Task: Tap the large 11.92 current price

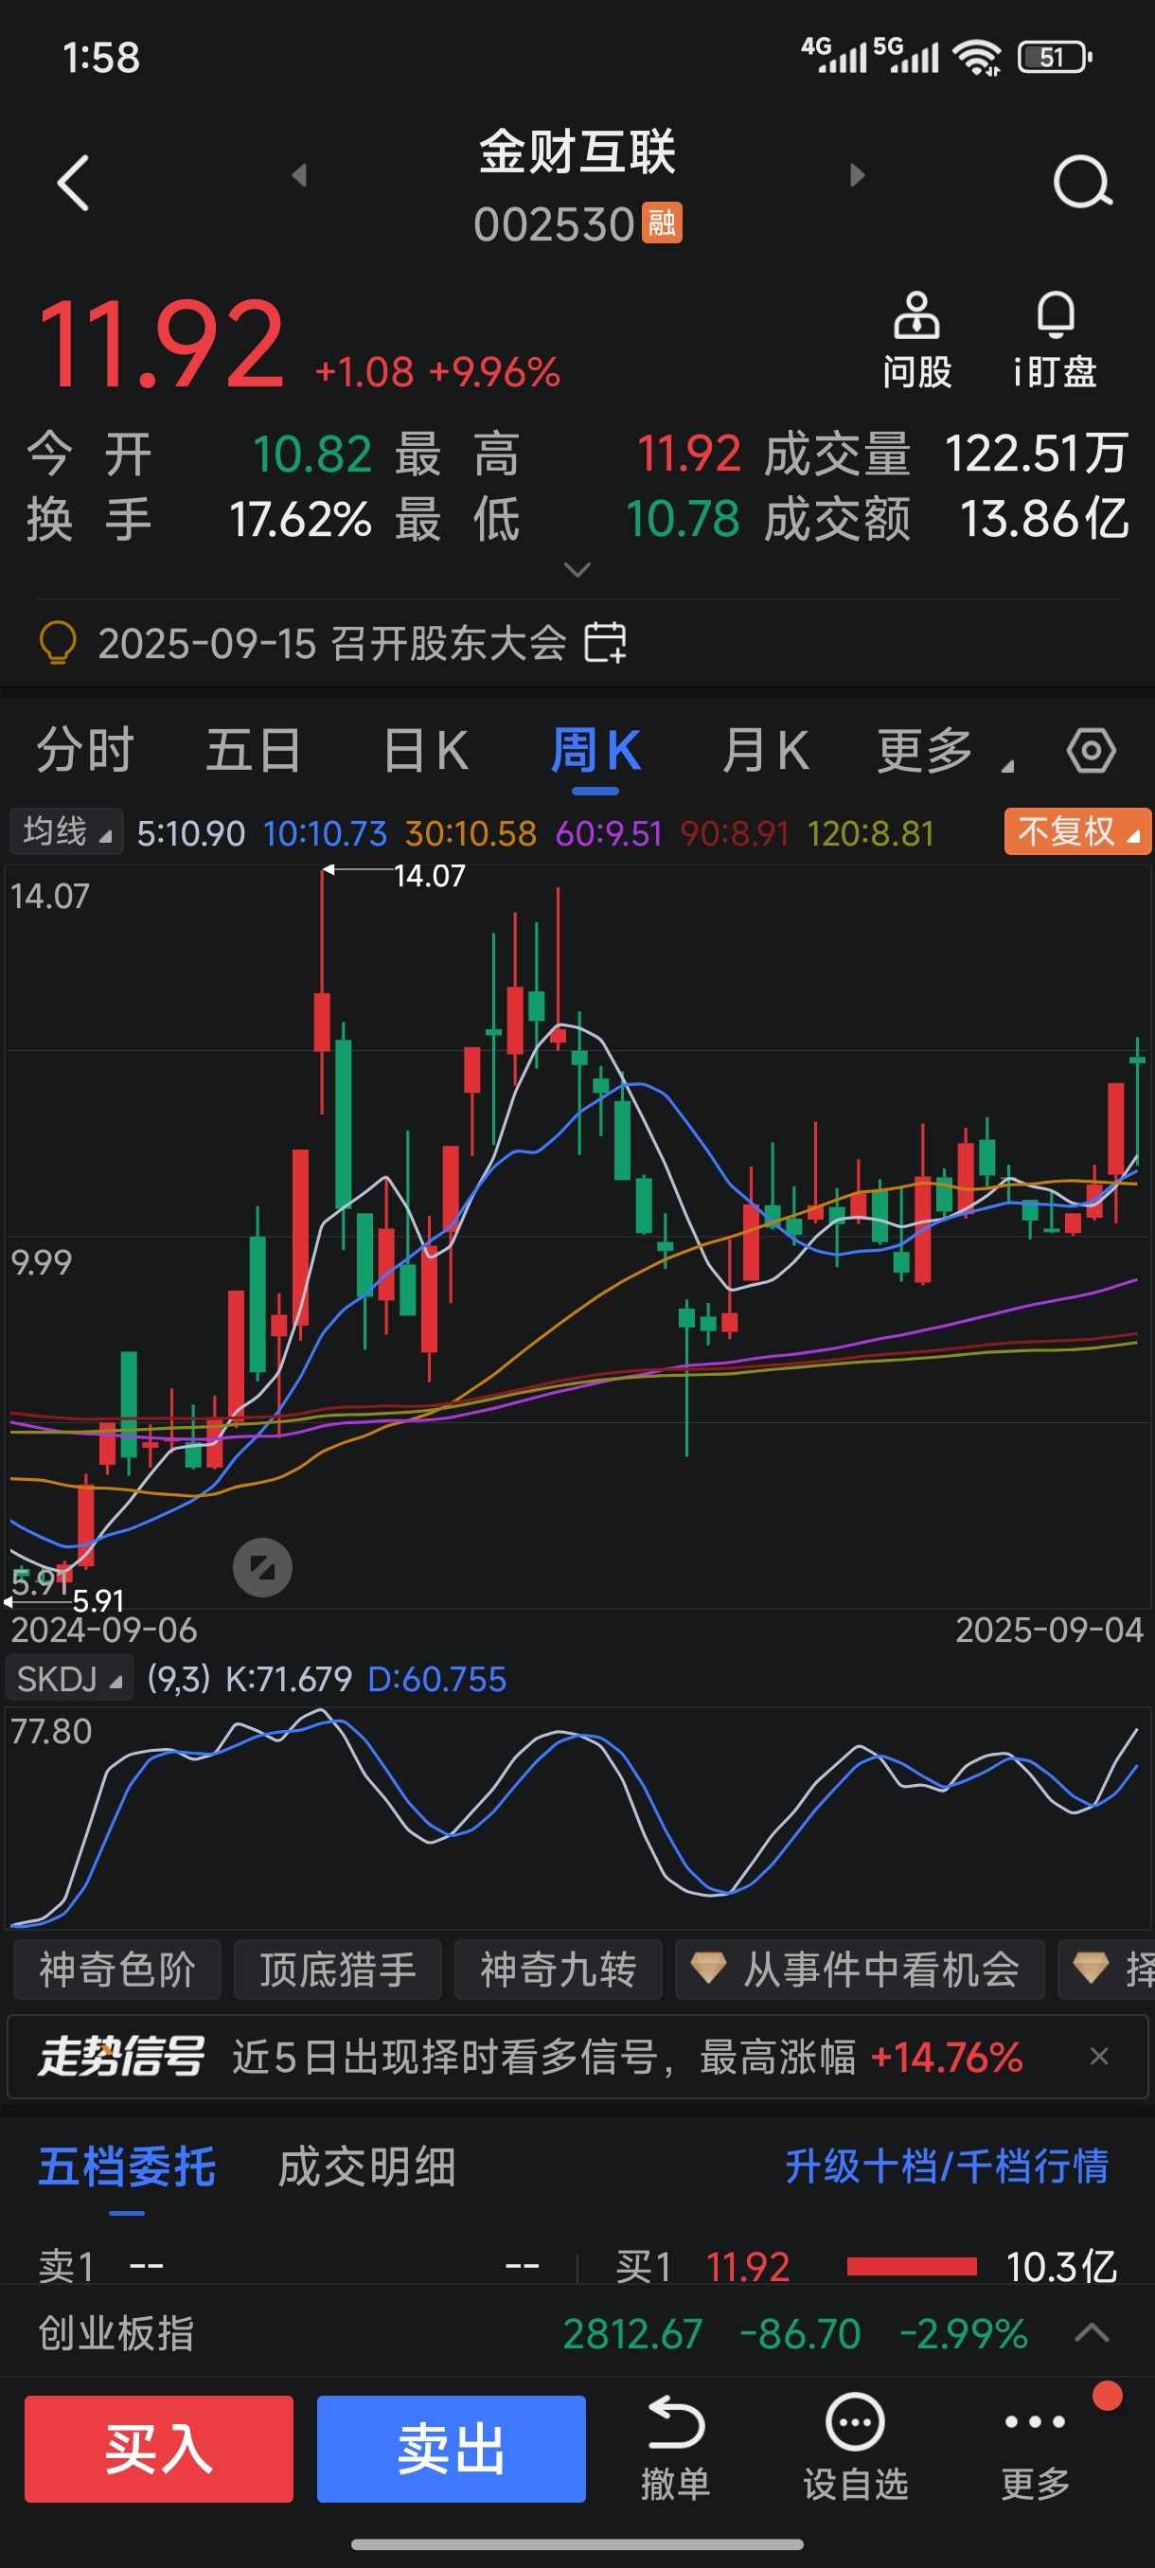Action: [x=162, y=345]
